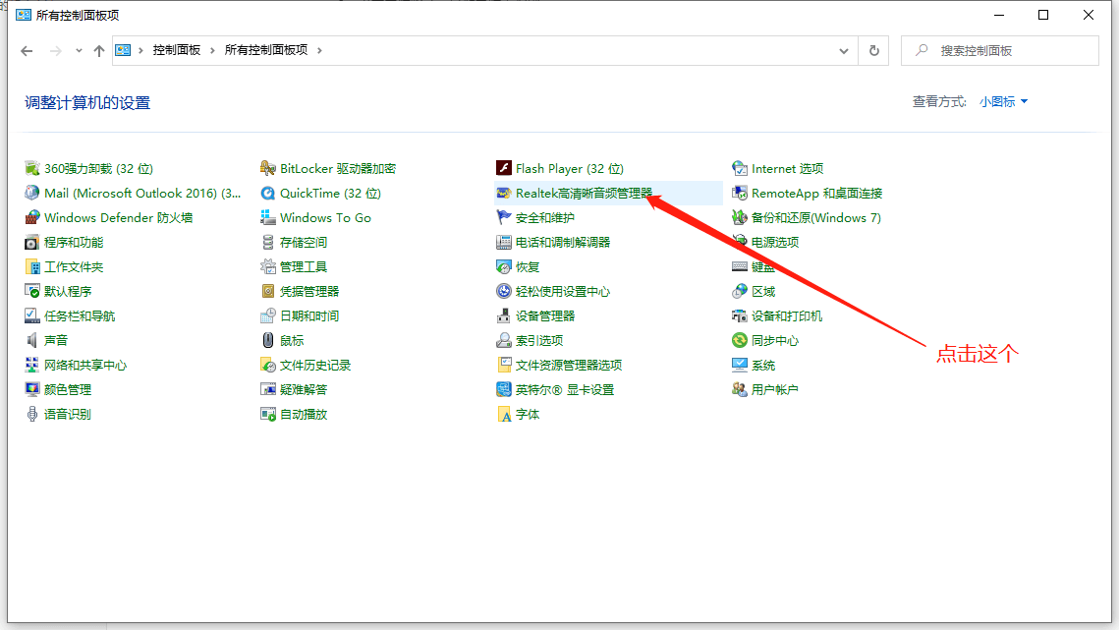
Task: Refresh the control panel view
Action: (x=873, y=51)
